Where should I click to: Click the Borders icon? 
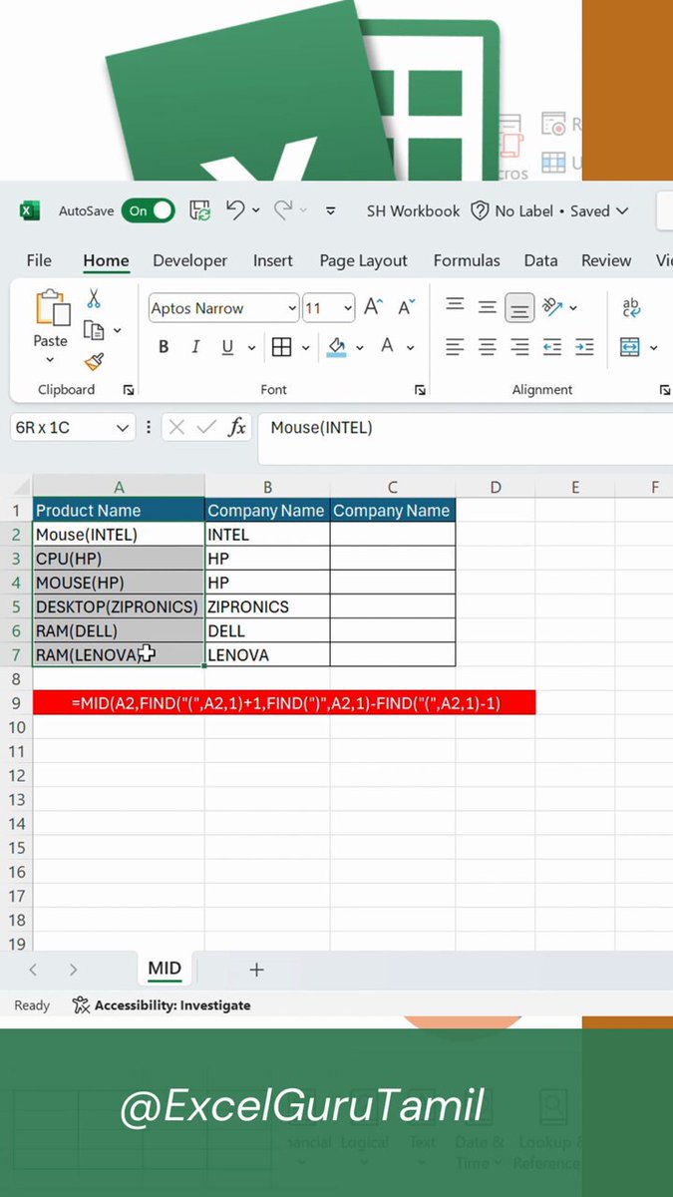click(x=281, y=347)
